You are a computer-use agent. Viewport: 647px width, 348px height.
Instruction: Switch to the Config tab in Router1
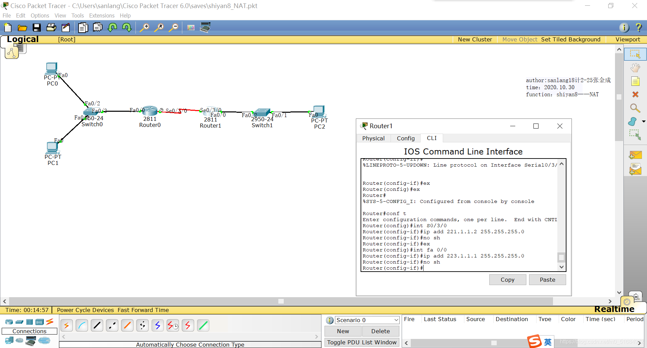point(406,138)
